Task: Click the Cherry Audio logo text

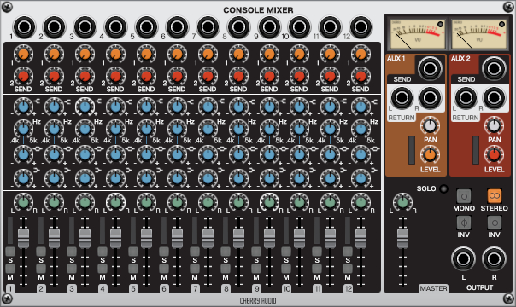Action: tap(258, 300)
